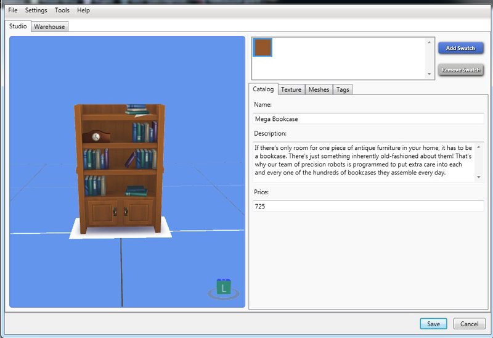
Task: Click the Remove Swatch button
Action: click(x=460, y=70)
